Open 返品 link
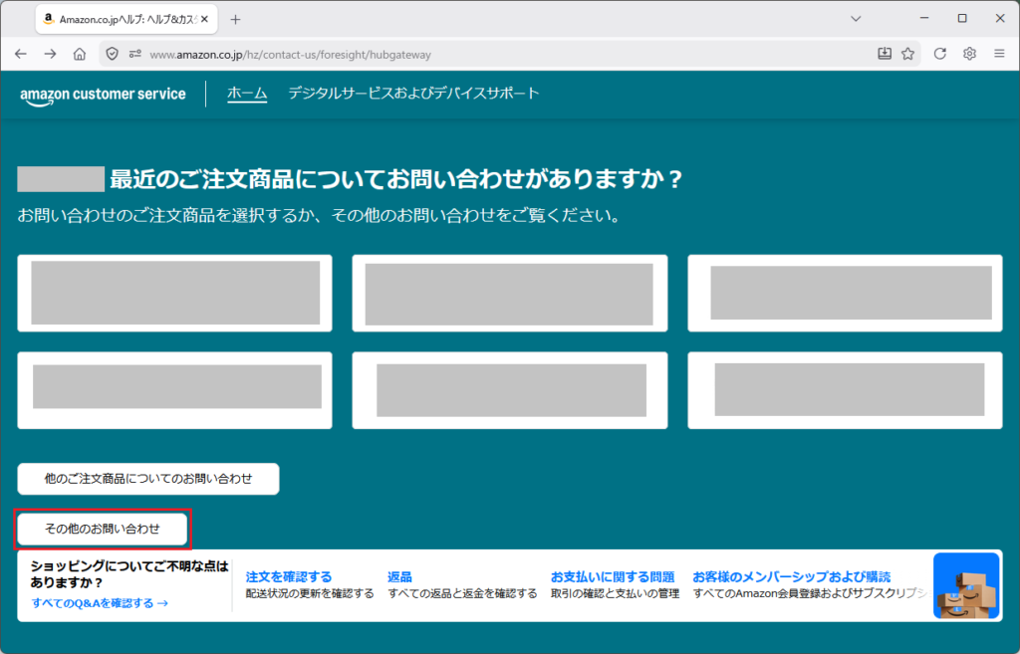The height and width of the screenshot is (654, 1020). click(x=399, y=576)
